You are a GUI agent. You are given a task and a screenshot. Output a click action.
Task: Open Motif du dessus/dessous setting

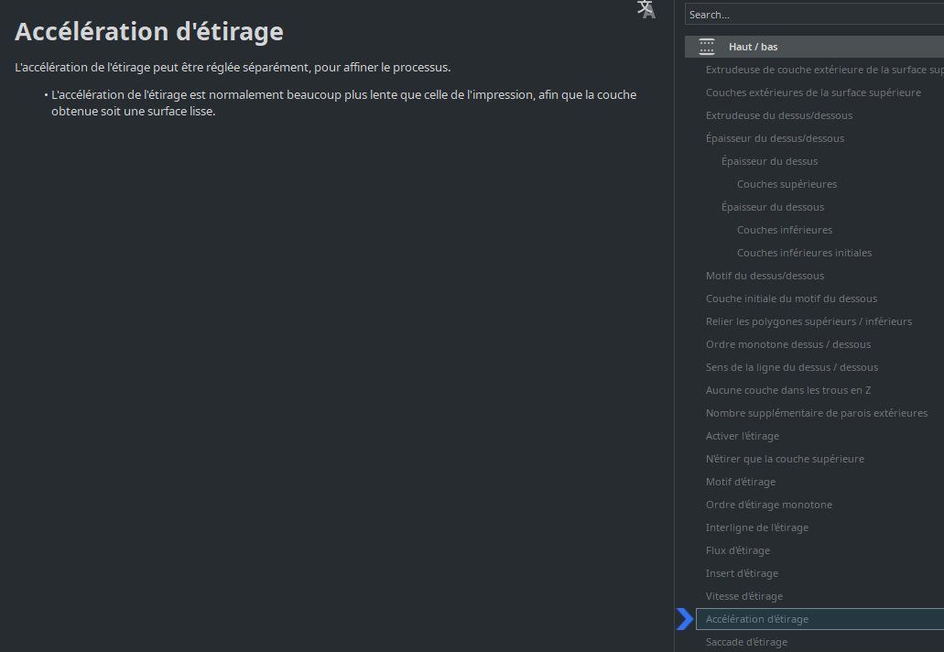(765, 276)
